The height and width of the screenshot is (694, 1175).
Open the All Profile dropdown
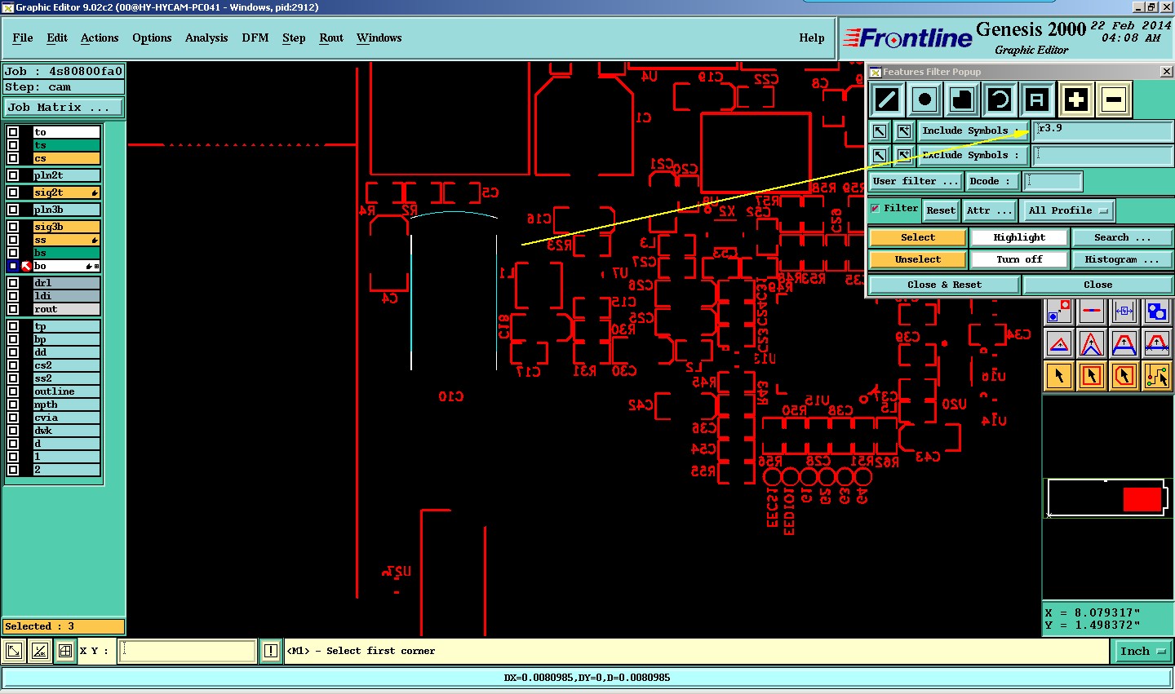click(1068, 210)
